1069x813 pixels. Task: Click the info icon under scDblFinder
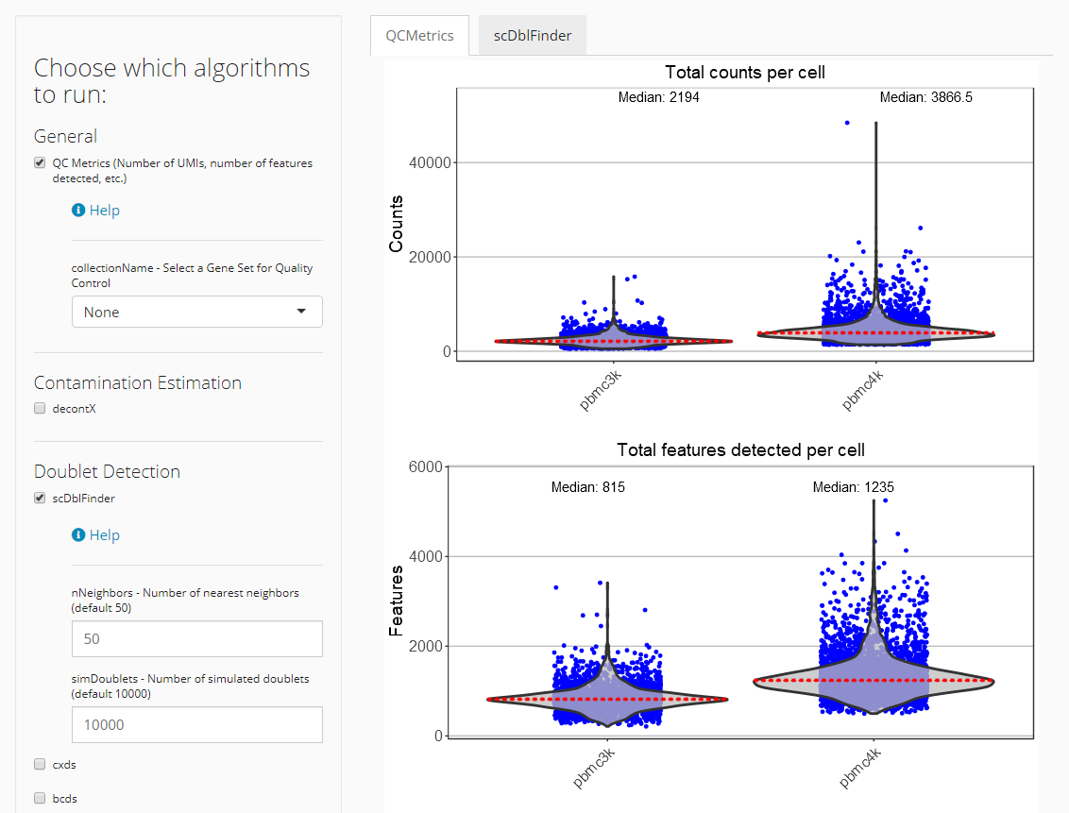coord(78,535)
